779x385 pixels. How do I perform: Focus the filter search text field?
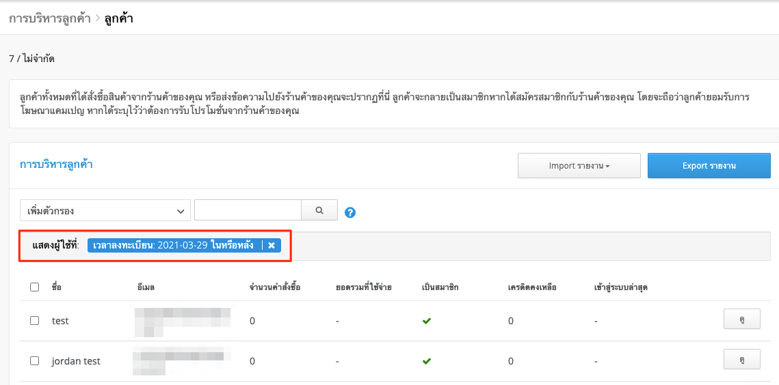(x=248, y=210)
